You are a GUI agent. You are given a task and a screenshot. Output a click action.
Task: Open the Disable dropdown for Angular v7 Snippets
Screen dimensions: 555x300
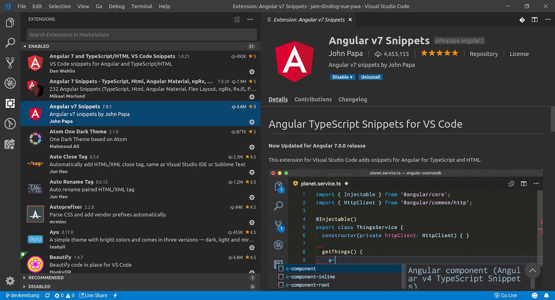(342, 77)
